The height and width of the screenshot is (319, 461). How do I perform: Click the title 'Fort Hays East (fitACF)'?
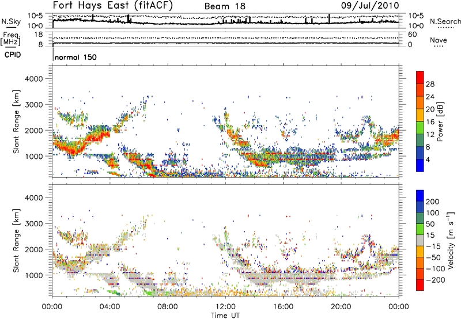click(112, 6)
